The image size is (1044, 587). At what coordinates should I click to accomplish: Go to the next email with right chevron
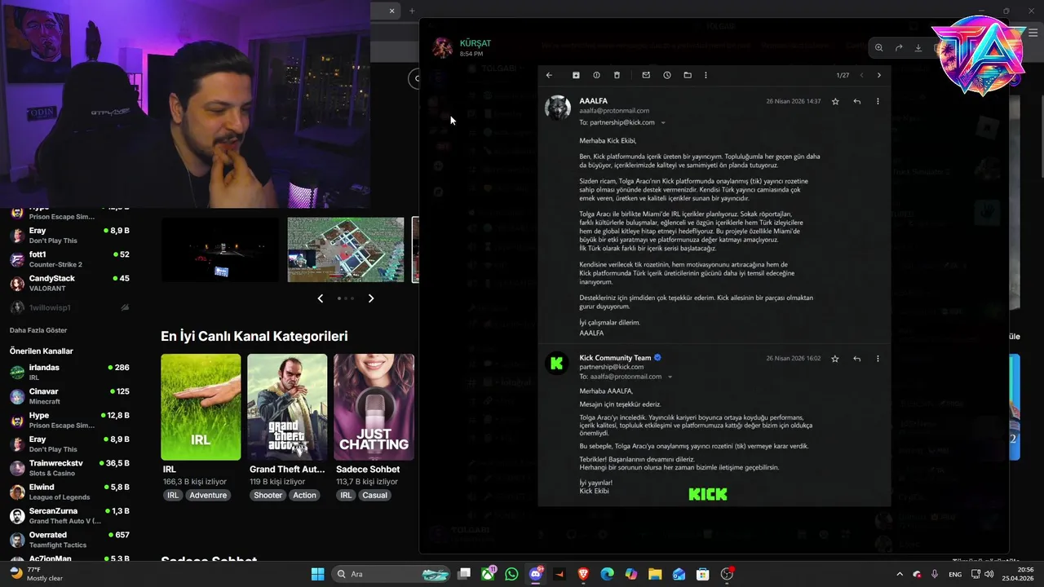[x=878, y=75]
